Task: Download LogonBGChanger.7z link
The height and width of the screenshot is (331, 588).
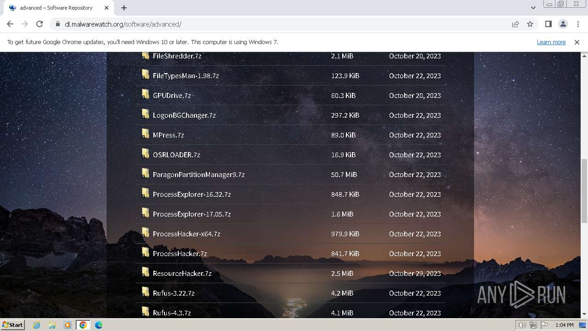Action: click(184, 115)
